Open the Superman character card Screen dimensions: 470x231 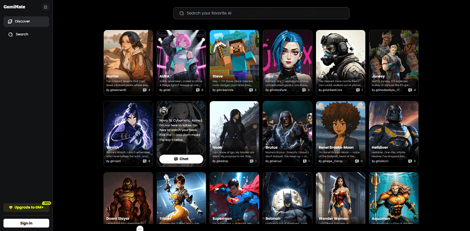pos(234,198)
